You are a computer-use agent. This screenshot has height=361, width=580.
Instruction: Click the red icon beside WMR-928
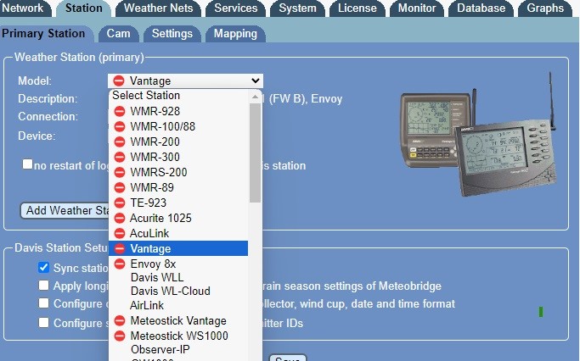pyautogui.click(x=120, y=111)
